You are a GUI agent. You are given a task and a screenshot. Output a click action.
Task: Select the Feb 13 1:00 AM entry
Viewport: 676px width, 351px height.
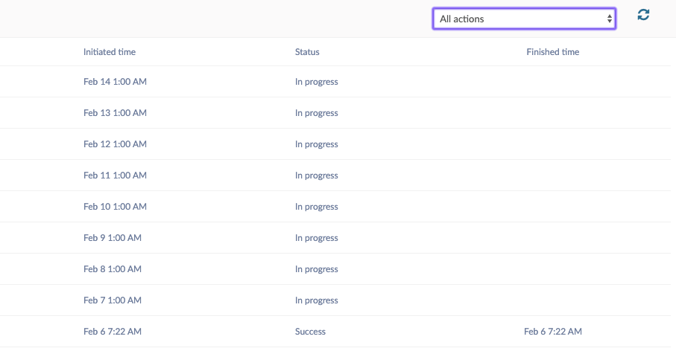115,113
